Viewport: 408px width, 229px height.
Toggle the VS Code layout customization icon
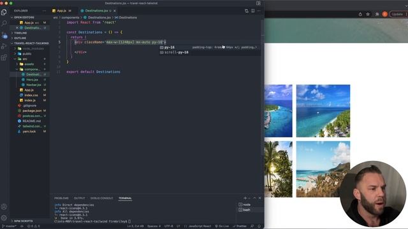(258, 3)
